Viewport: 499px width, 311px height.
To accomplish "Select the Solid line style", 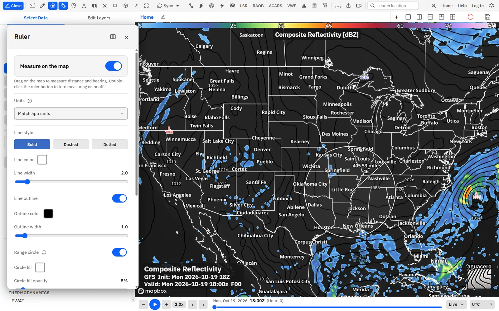I will point(32,144).
